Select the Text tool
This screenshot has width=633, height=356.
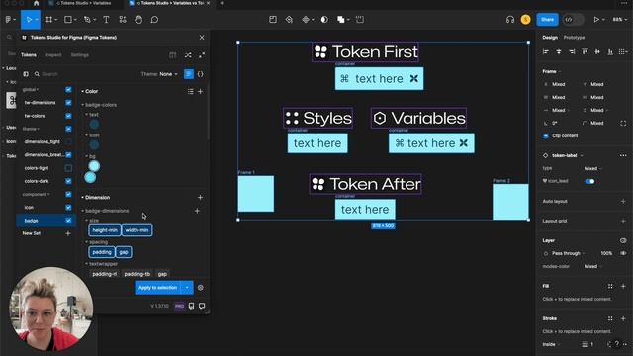(x=106, y=20)
